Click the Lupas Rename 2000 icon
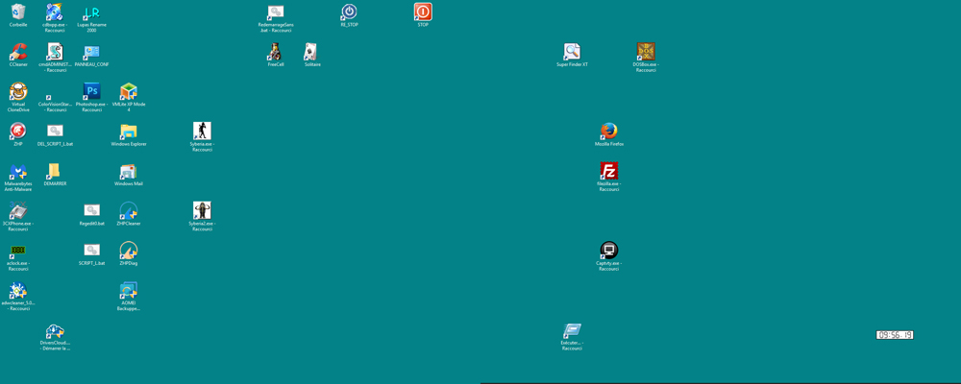This screenshot has height=384, width=961. (92, 12)
